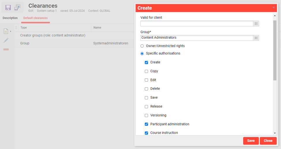281x149 pixels.
Task: Click the new clearance icon in sidebar
Action: [6, 31]
